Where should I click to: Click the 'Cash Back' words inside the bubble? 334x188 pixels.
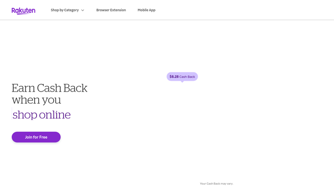pos(187,77)
